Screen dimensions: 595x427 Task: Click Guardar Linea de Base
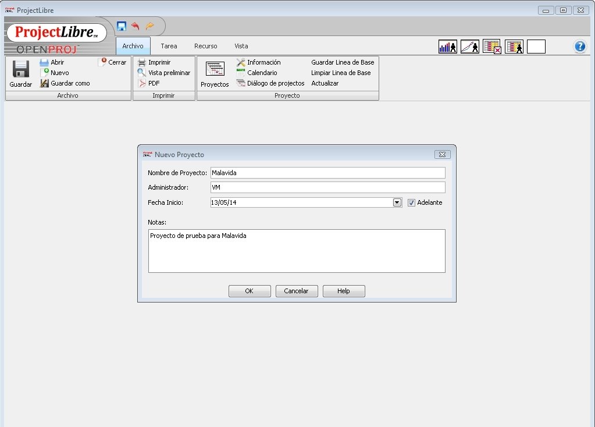(343, 62)
